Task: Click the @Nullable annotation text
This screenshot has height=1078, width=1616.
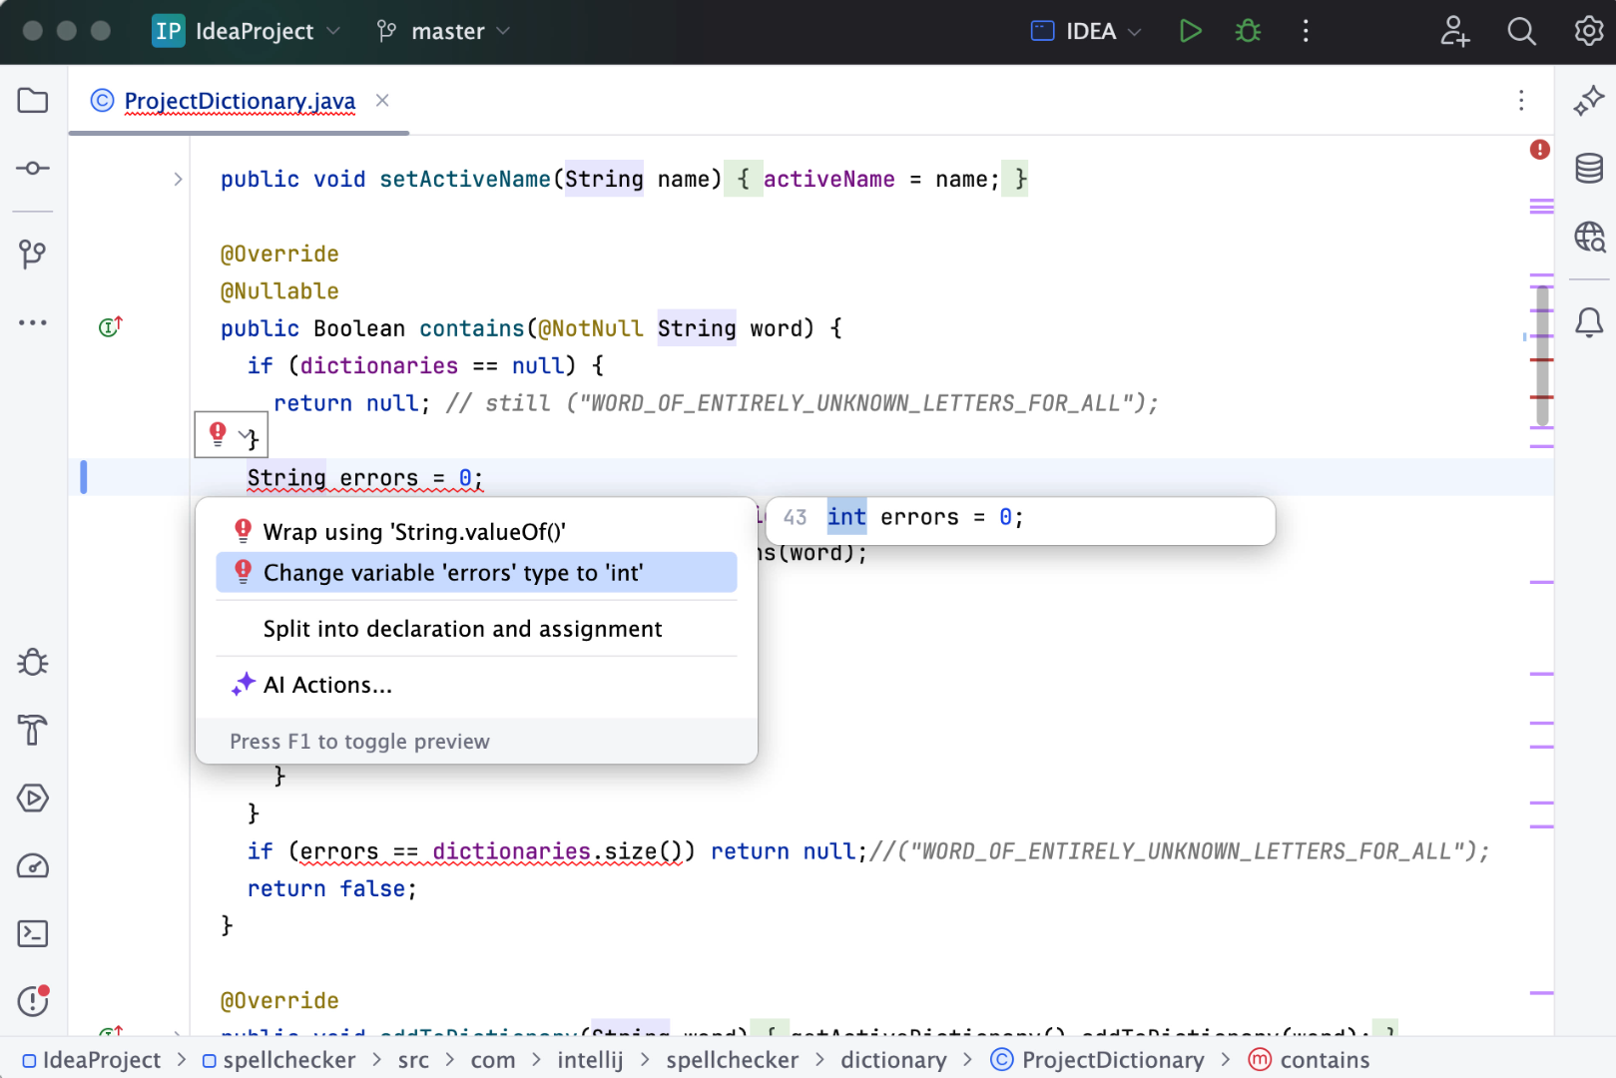Action: coord(279,291)
